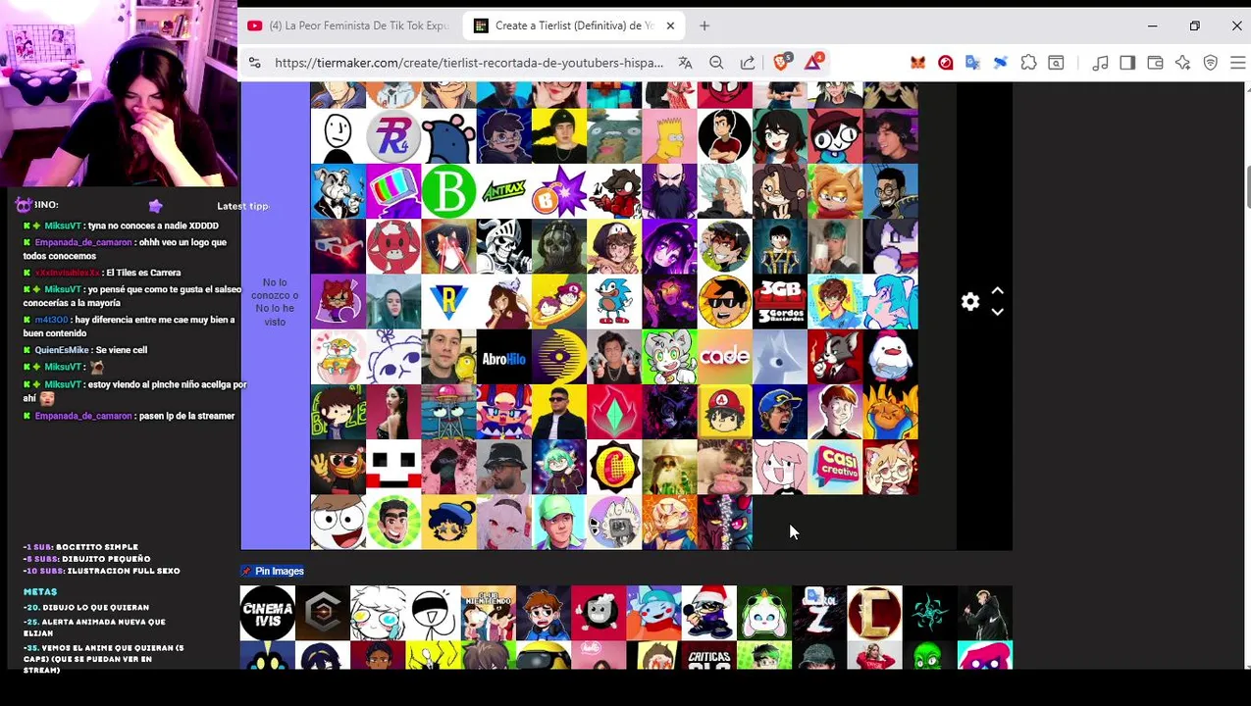
Task: Select the Antrax logo thumbnail
Action: 503,191
